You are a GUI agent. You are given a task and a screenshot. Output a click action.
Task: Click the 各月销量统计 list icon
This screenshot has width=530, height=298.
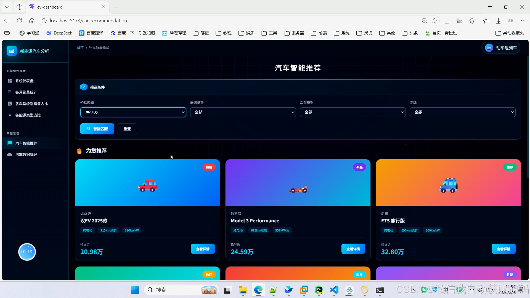click(10, 92)
